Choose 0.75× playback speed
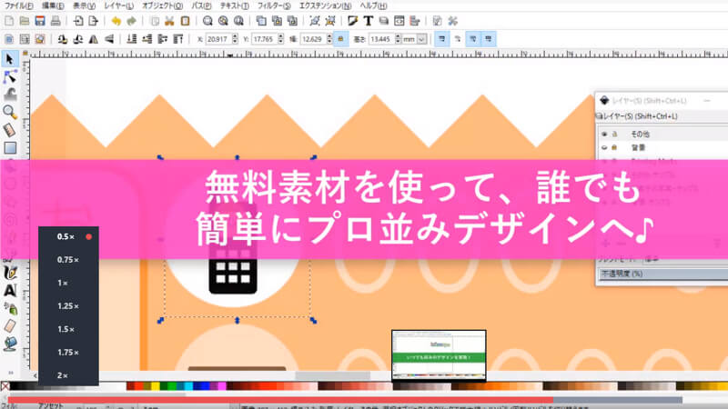Image resolution: width=728 pixels, height=409 pixels. tap(68, 260)
